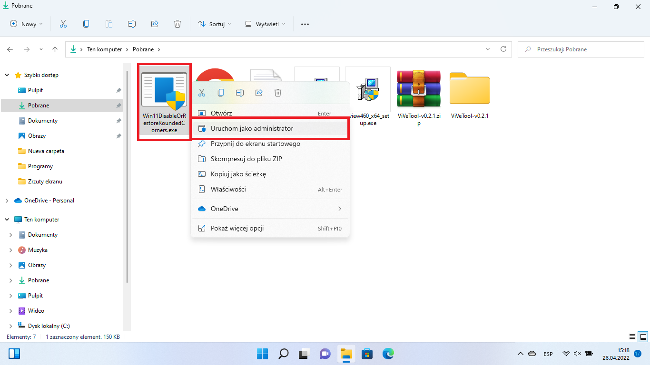Open the Wyświetl dropdown menu
The width and height of the screenshot is (650, 365).
265,24
